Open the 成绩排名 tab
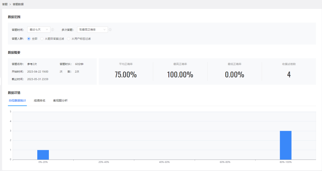Screen dimensions: 322x171 coord(39,101)
